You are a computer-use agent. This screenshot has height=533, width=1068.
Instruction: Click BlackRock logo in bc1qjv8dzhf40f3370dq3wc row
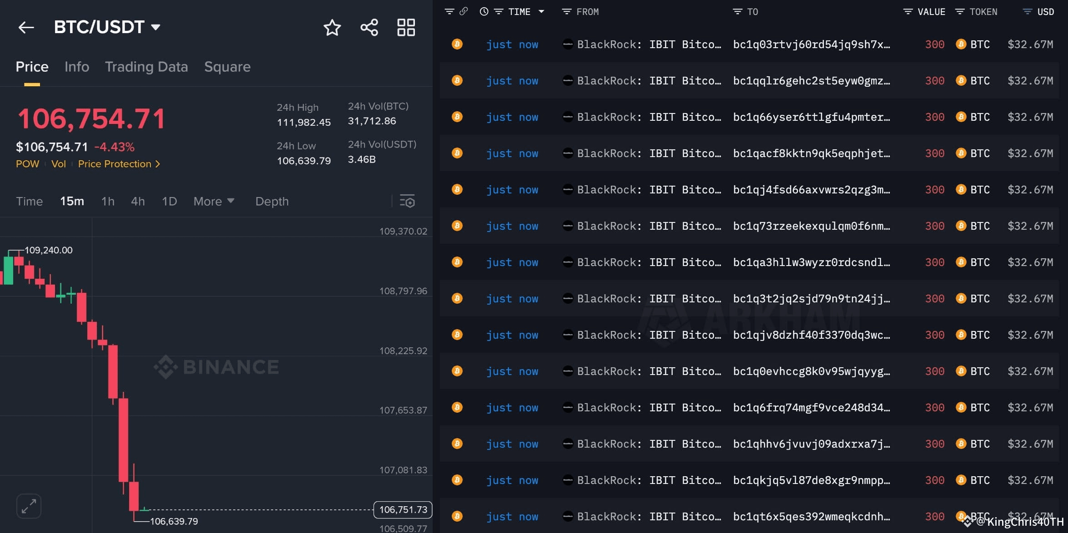point(568,335)
